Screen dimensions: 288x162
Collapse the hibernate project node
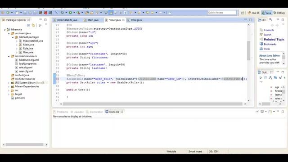5,30
